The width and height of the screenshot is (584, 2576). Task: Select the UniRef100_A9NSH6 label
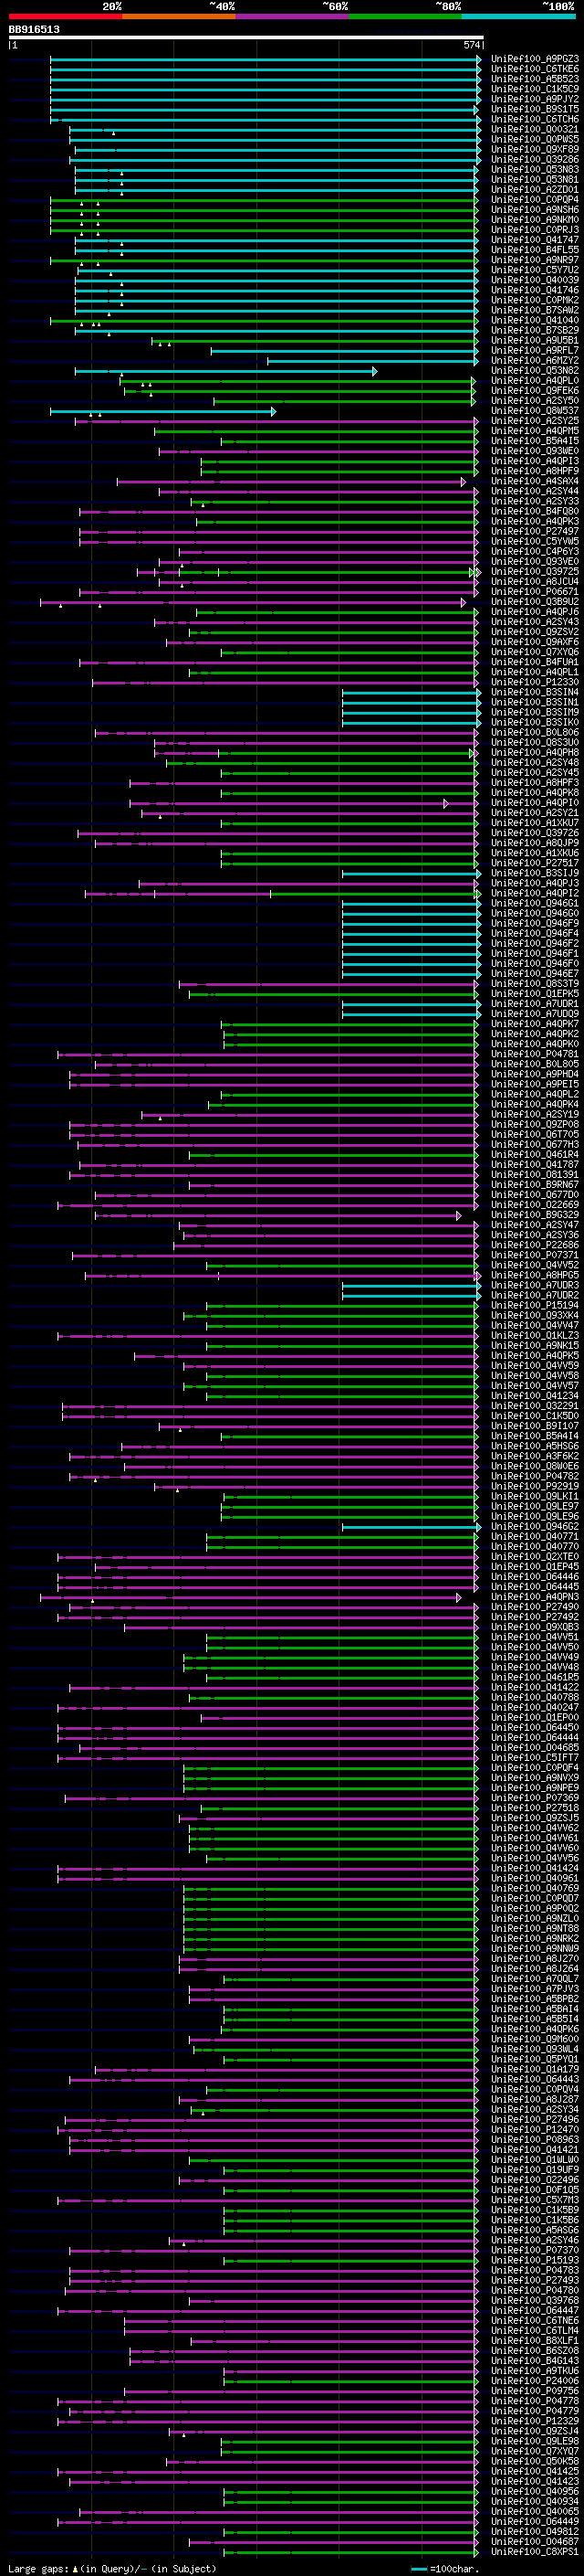(534, 210)
